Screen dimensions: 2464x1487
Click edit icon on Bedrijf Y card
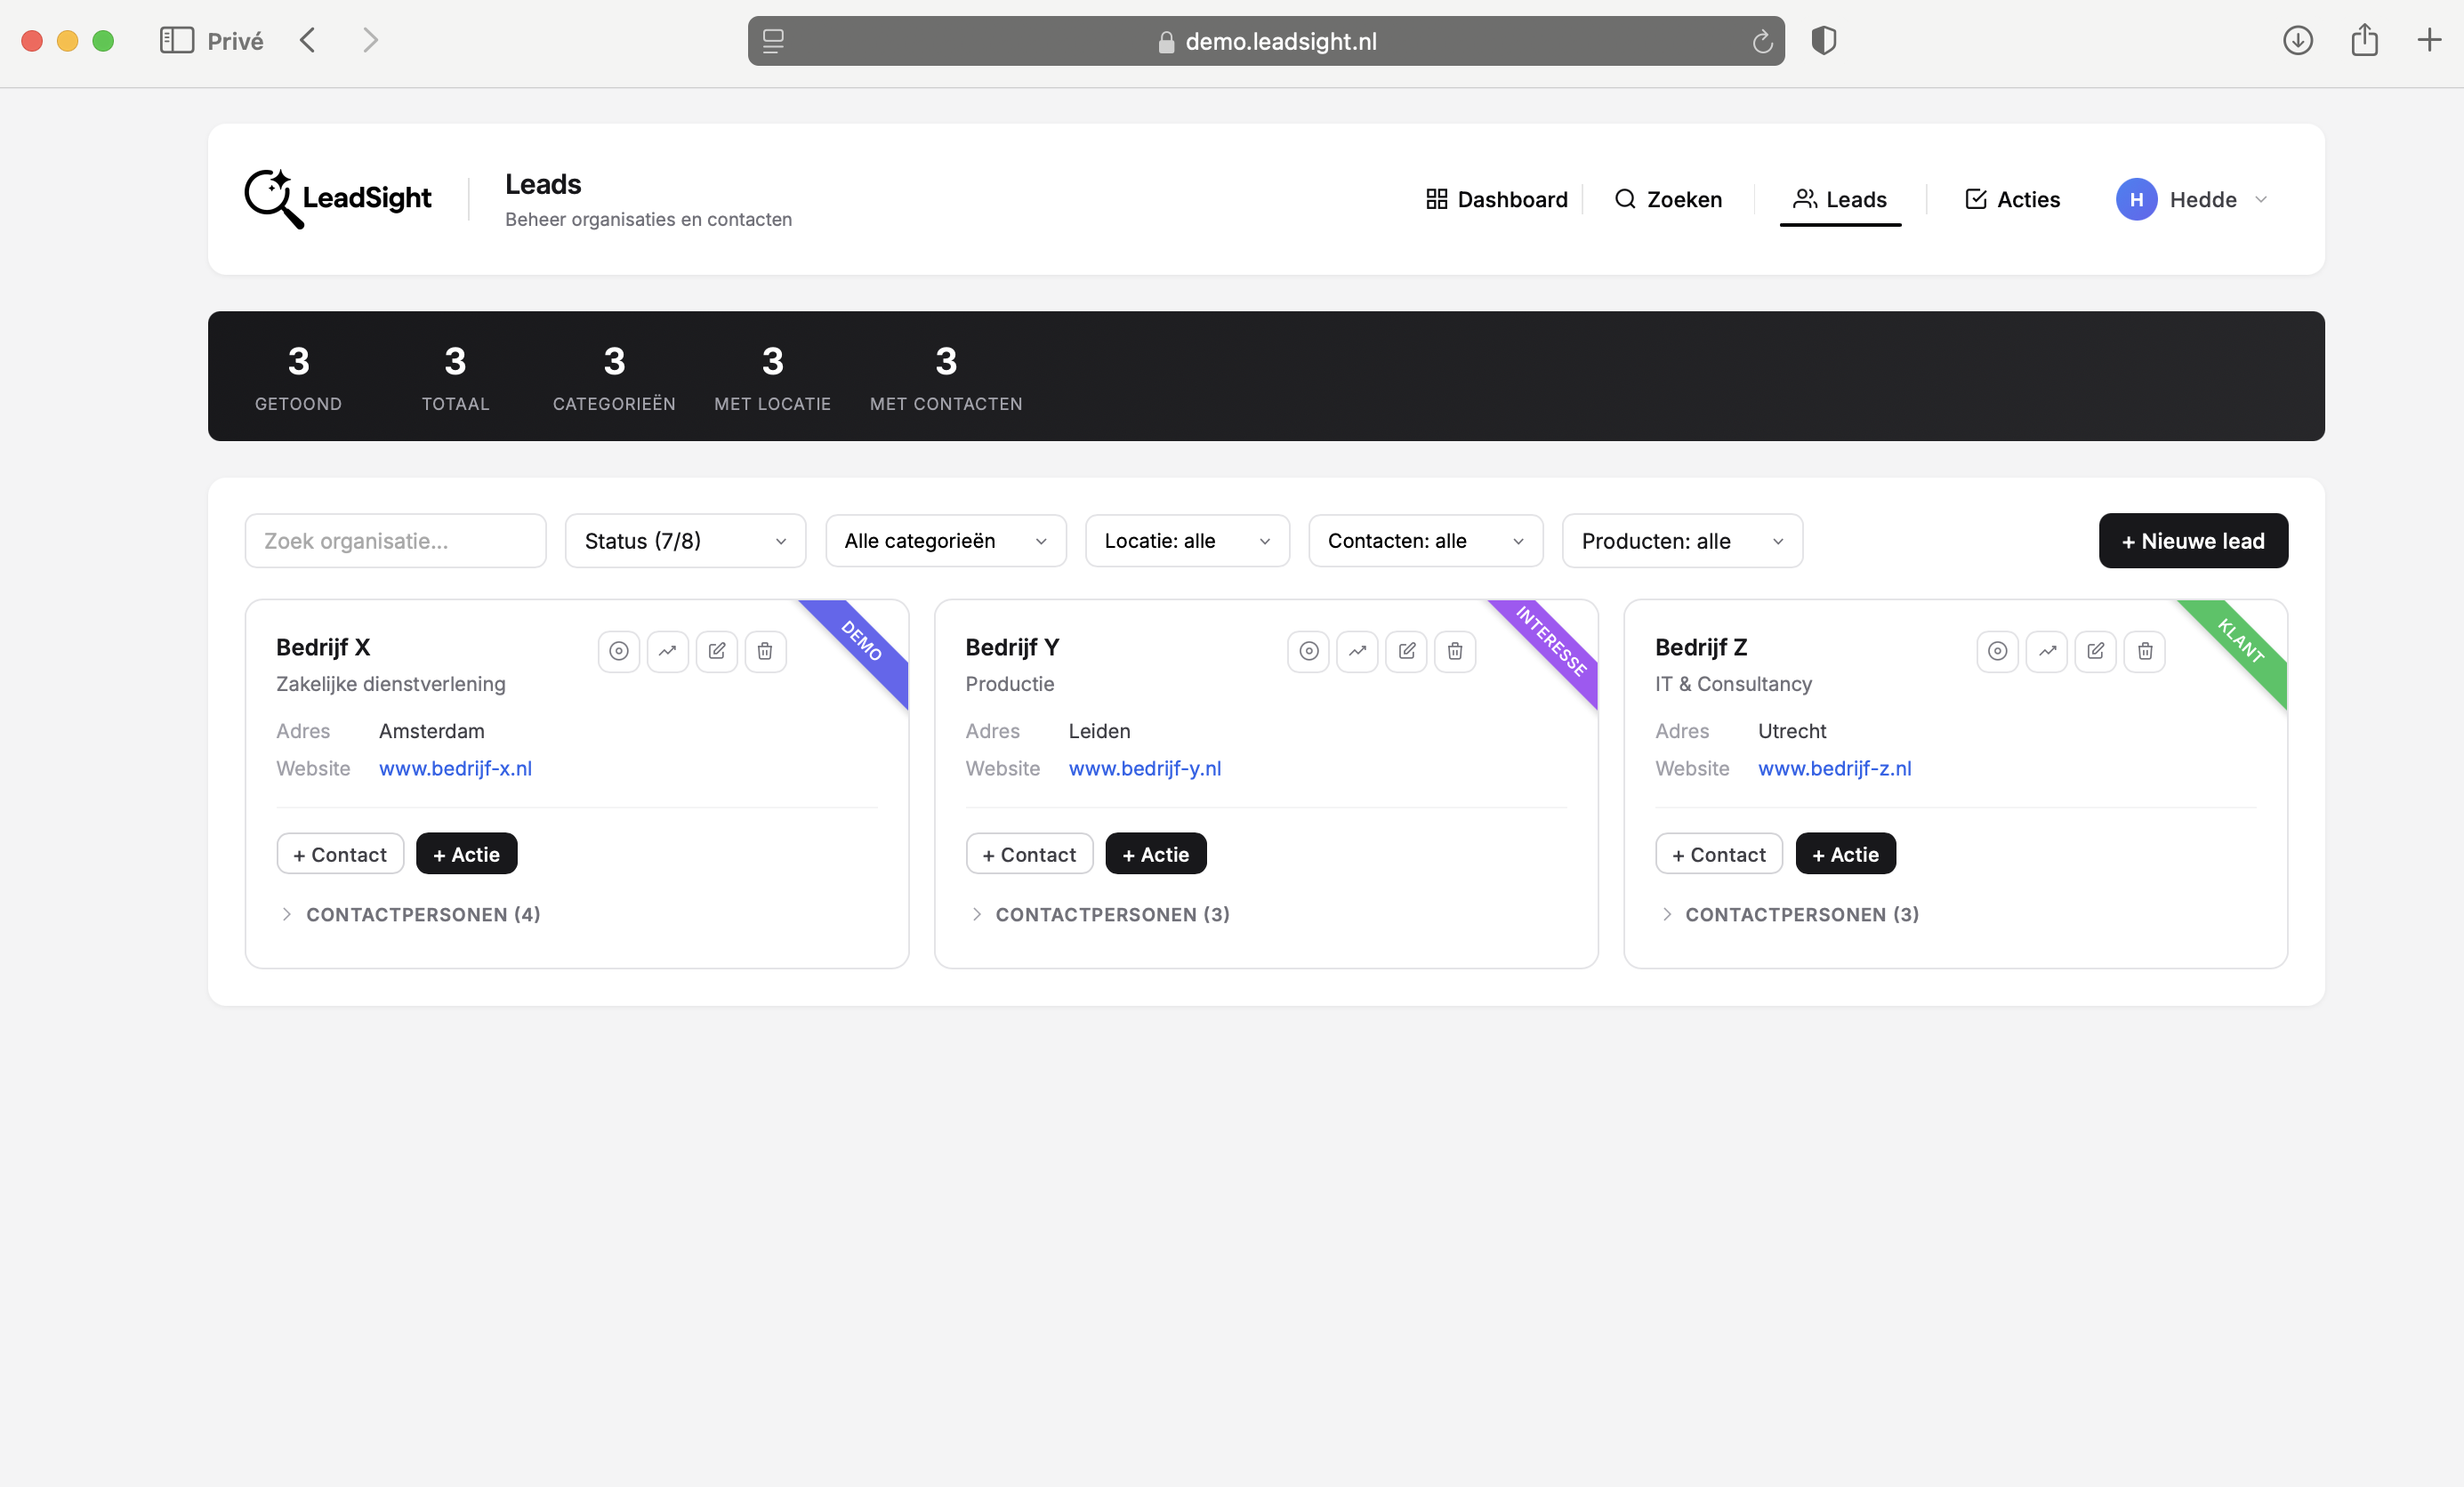[x=1406, y=651]
